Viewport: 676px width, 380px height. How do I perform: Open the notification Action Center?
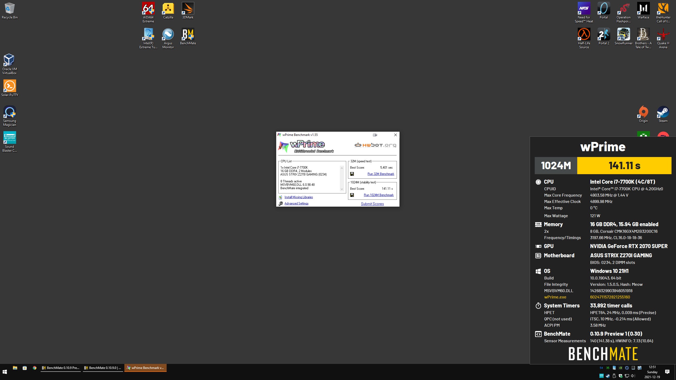click(667, 372)
